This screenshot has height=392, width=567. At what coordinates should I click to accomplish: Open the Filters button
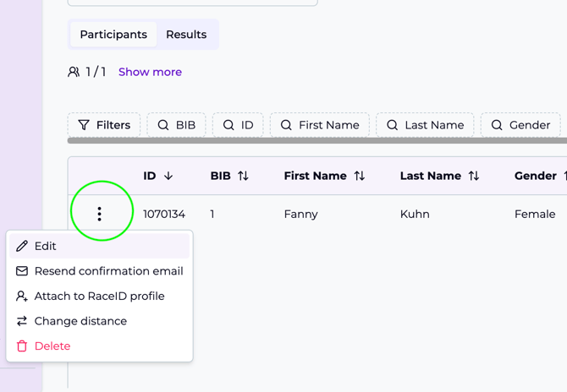click(x=104, y=125)
